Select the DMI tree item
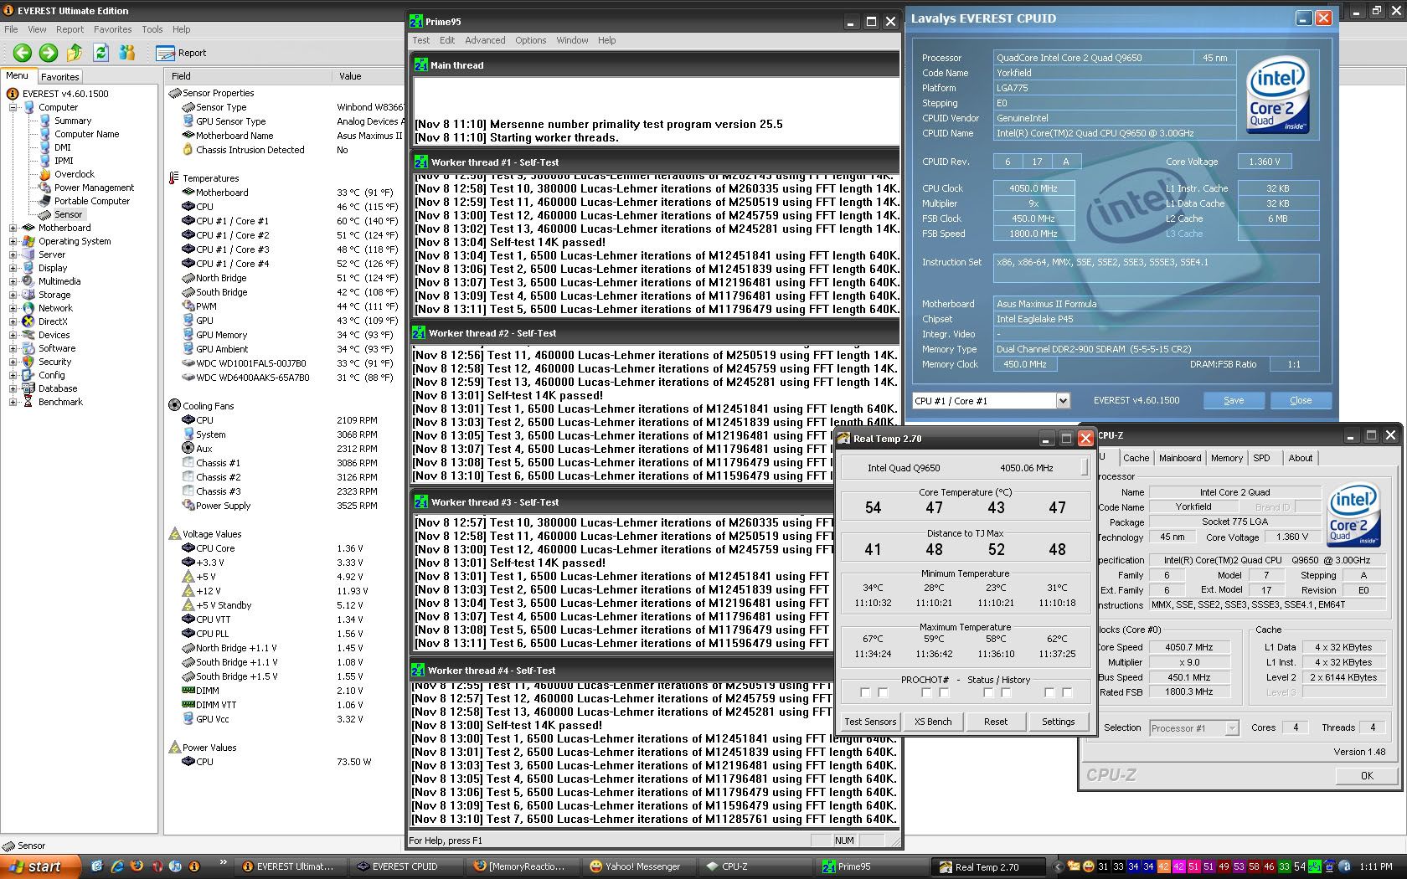Screen dimensions: 1407x879 click(x=63, y=147)
